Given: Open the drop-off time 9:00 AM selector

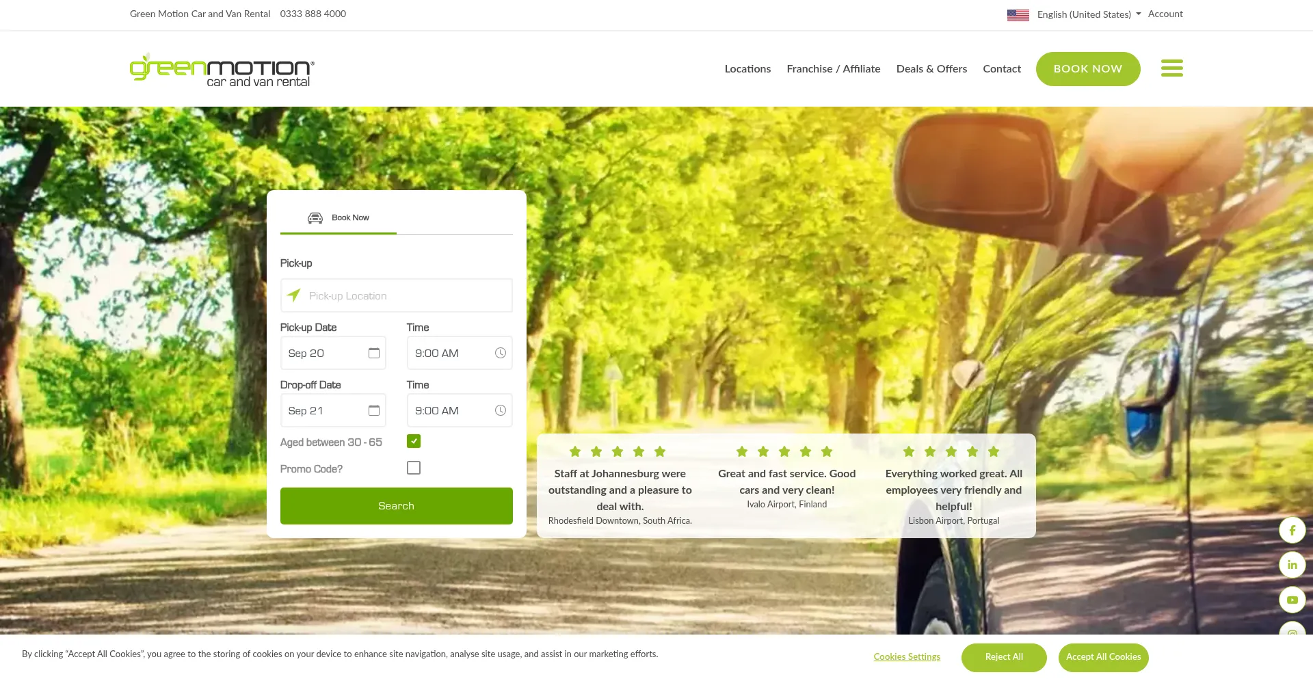Looking at the screenshot, I should pos(460,410).
